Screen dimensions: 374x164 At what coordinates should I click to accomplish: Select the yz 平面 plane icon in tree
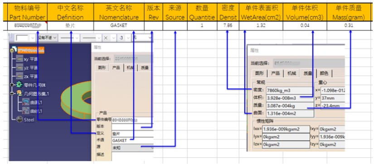pyautogui.click(x=19, y=68)
